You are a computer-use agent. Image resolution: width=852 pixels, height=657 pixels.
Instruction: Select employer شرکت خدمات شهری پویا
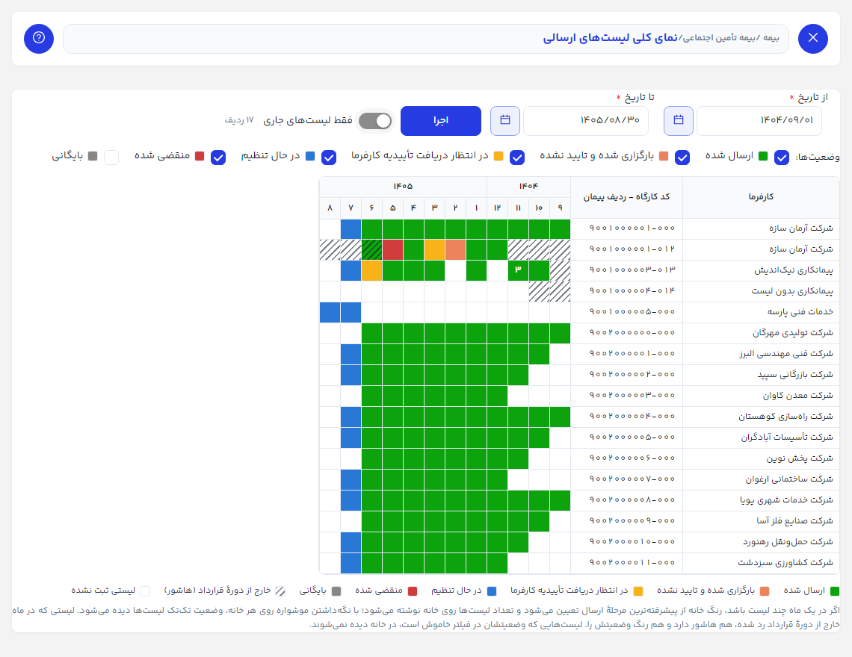(786, 500)
